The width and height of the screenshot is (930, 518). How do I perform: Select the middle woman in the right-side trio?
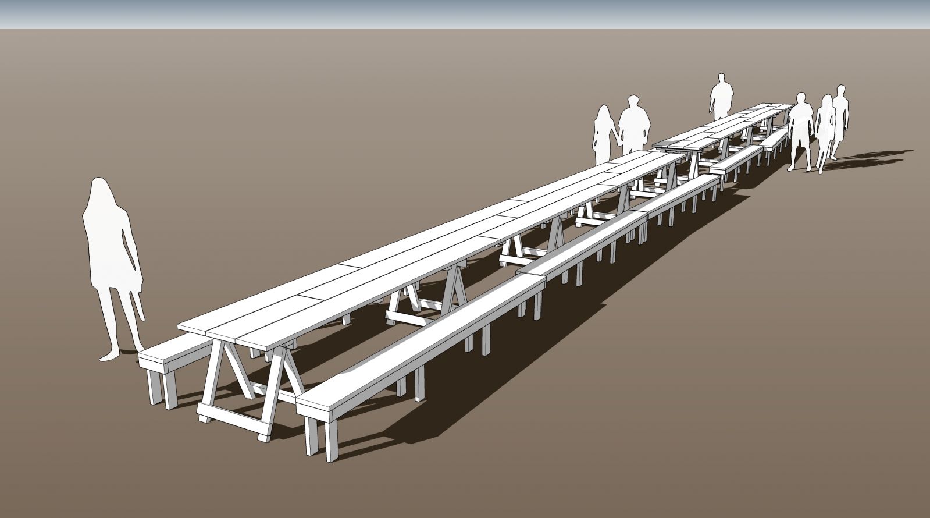824,131
